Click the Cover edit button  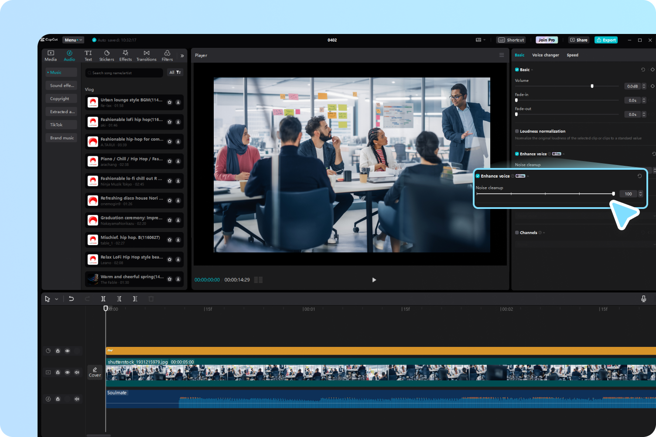click(95, 372)
